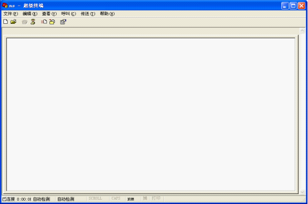Click the connection timer 0:00:0 in the status bar
Image resolution: width=308 pixels, height=204 pixels.
[x=24, y=200]
